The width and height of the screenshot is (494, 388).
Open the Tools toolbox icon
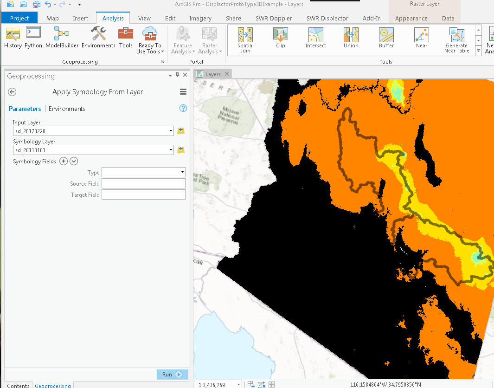click(x=126, y=38)
